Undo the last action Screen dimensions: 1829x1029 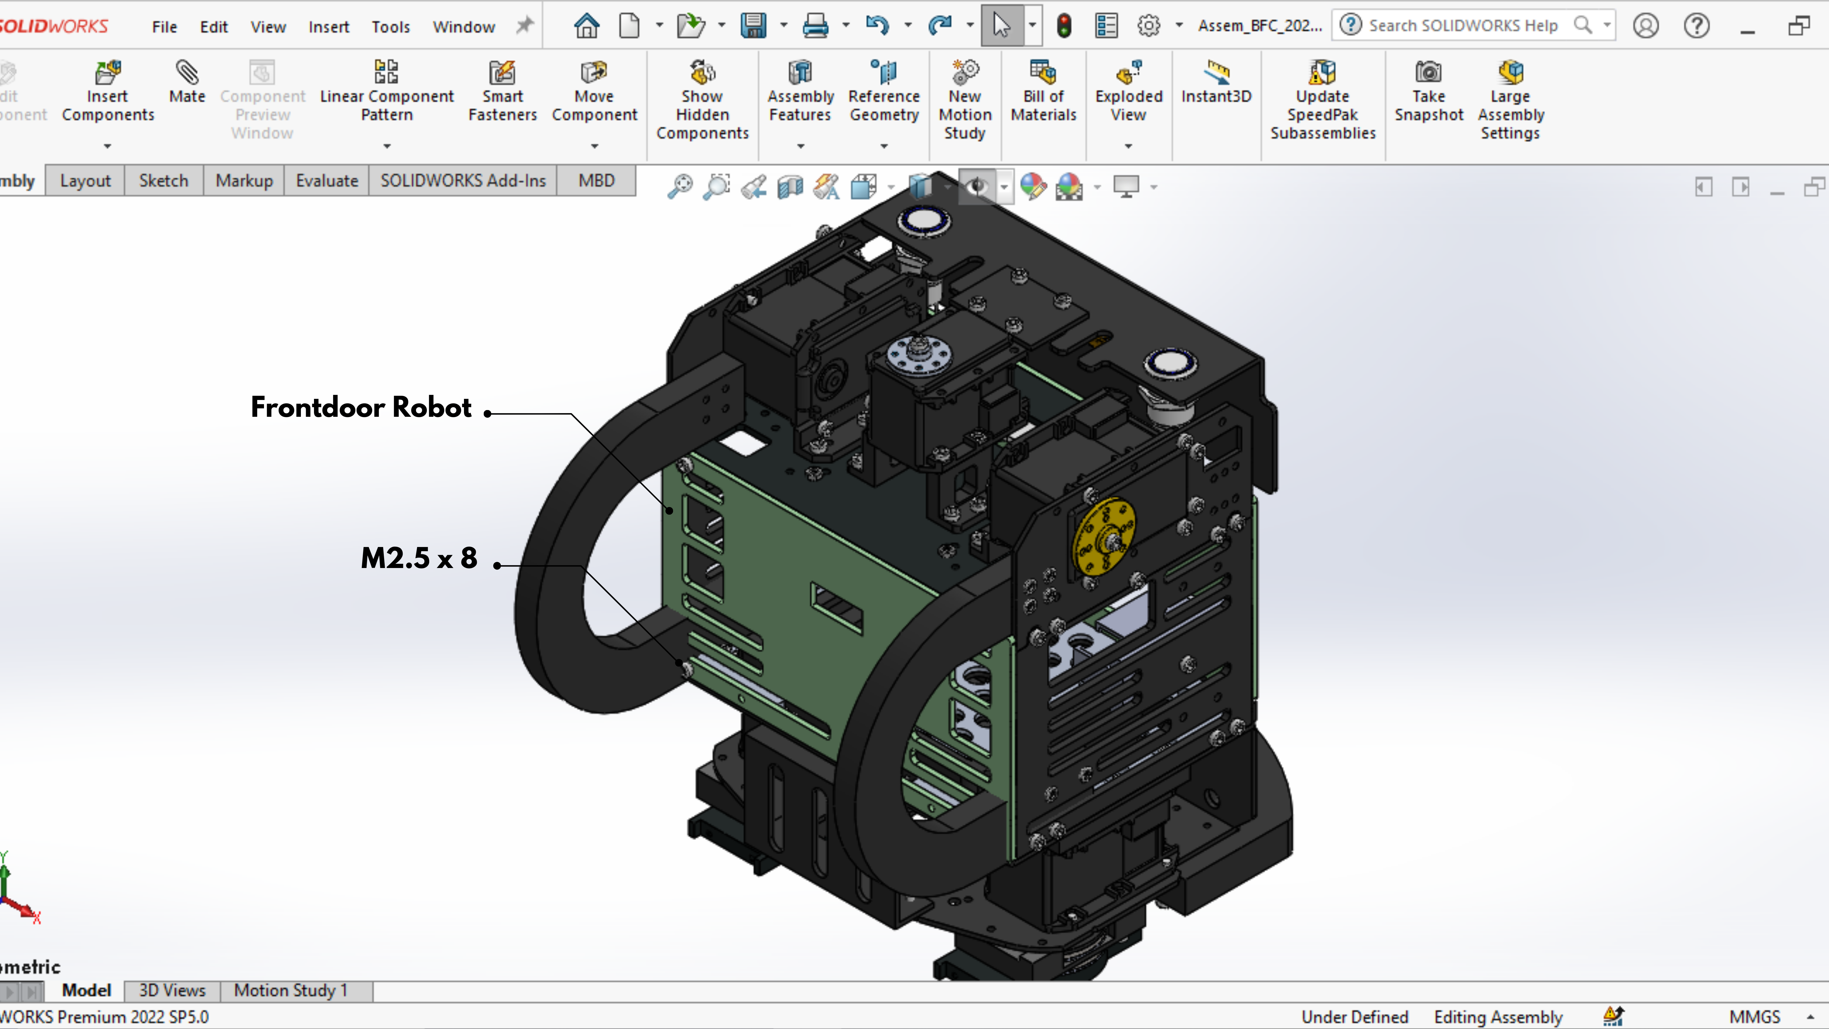(x=878, y=26)
